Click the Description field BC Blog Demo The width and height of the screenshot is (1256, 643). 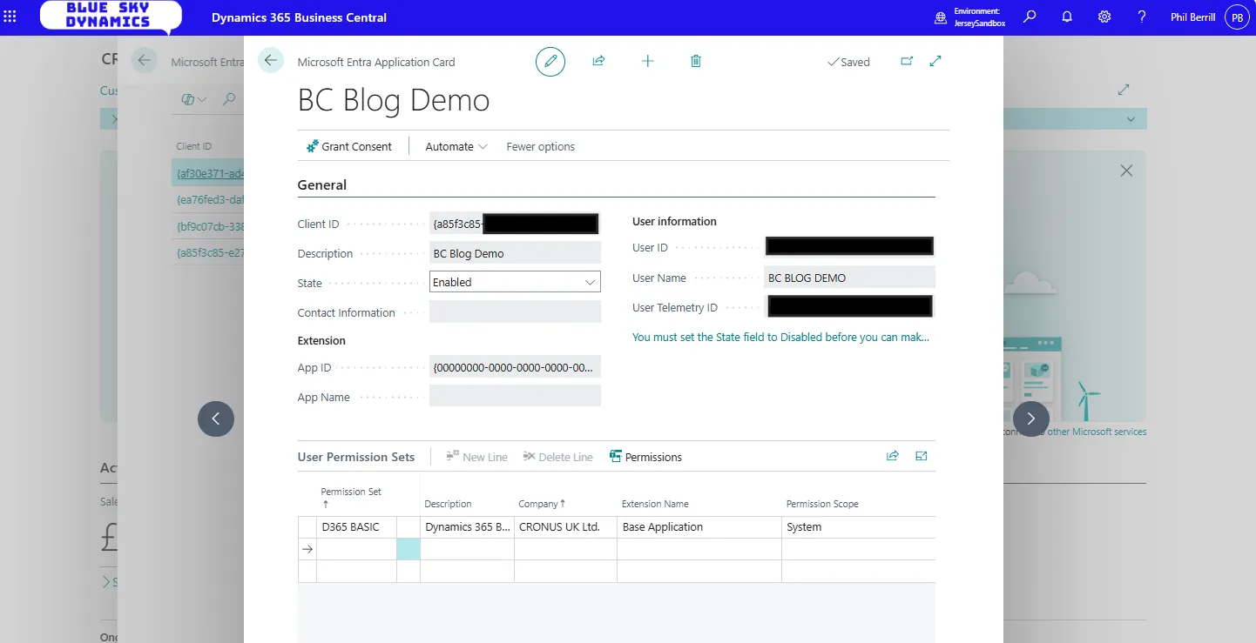[515, 253]
